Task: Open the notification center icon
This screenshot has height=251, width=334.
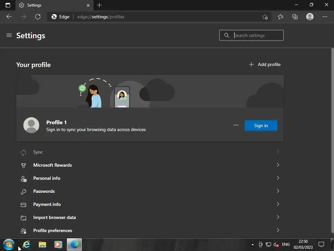Action: 321,244
